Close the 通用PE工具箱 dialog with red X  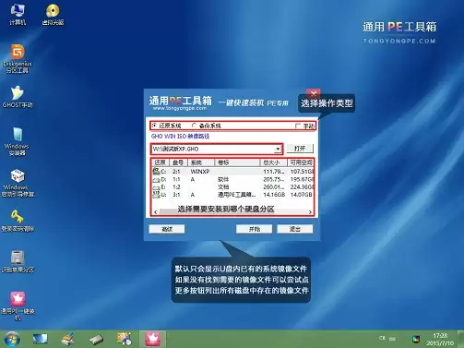(314, 93)
